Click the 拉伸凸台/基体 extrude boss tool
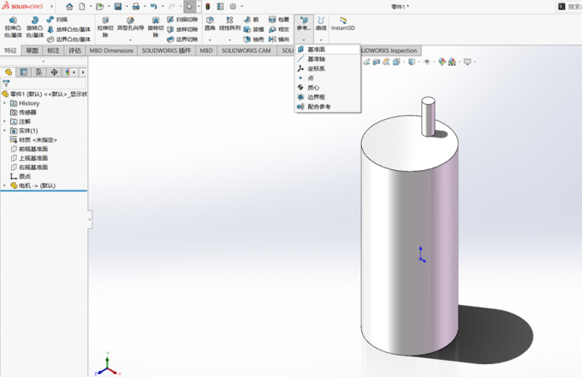This screenshot has width=582, height=377. tap(13, 27)
